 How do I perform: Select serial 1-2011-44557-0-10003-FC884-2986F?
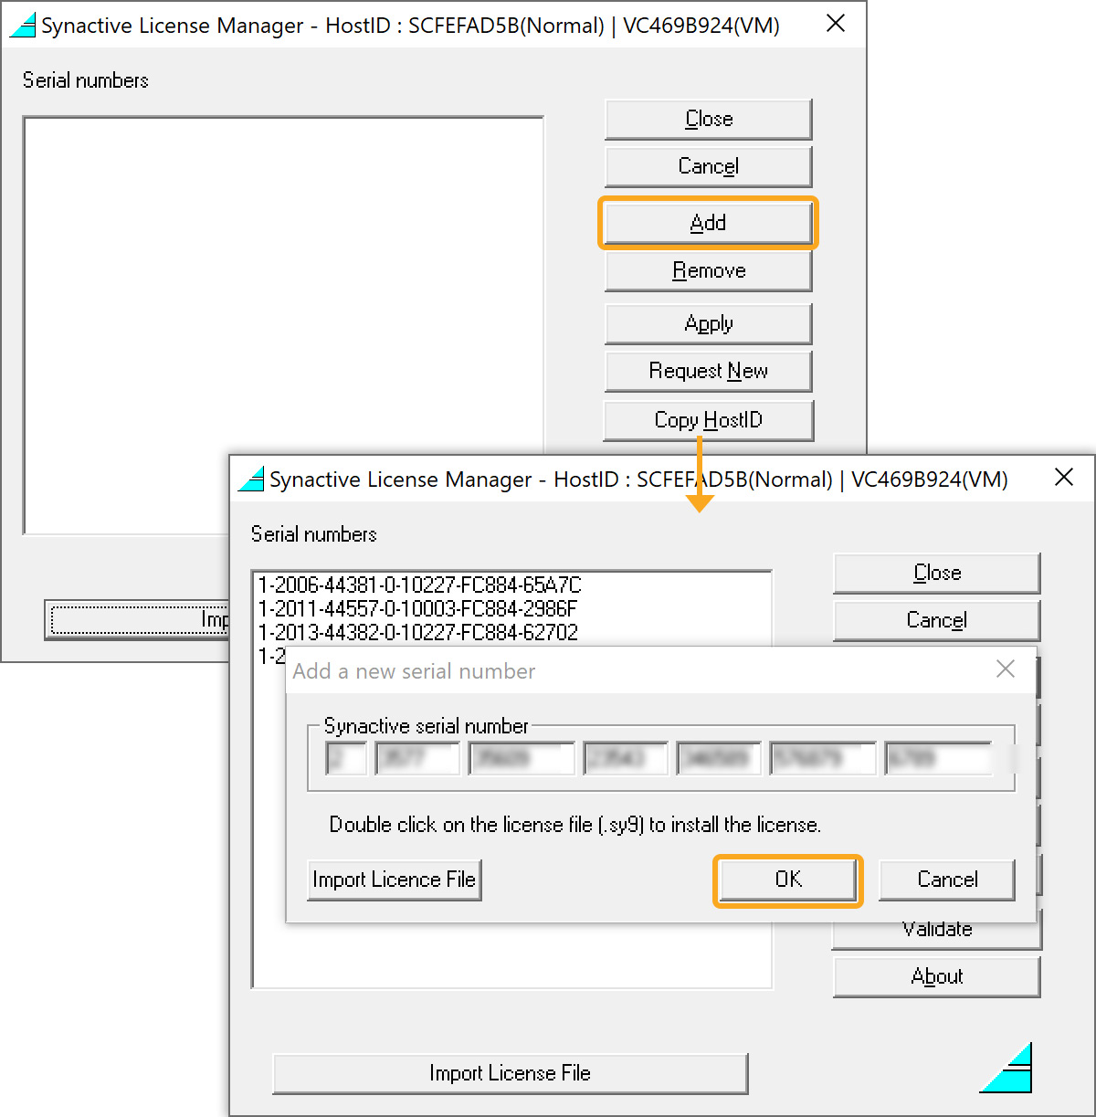pyautogui.click(x=417, y=608)
